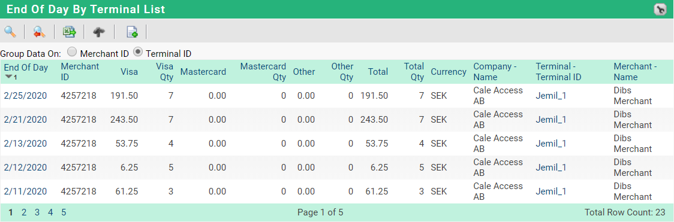The height and width of the screenshot is (222, 674).
Task: Open the 2/25/2020 end of day entry
Action: (x=25, y=96)
